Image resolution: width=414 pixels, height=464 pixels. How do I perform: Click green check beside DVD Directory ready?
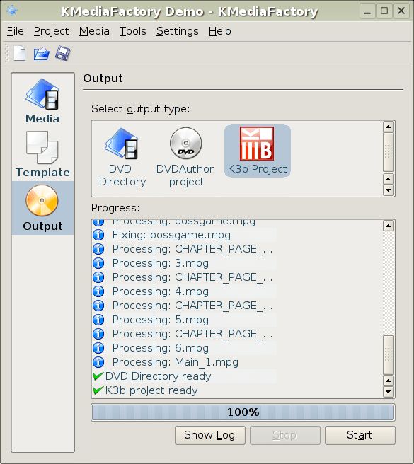98,376
